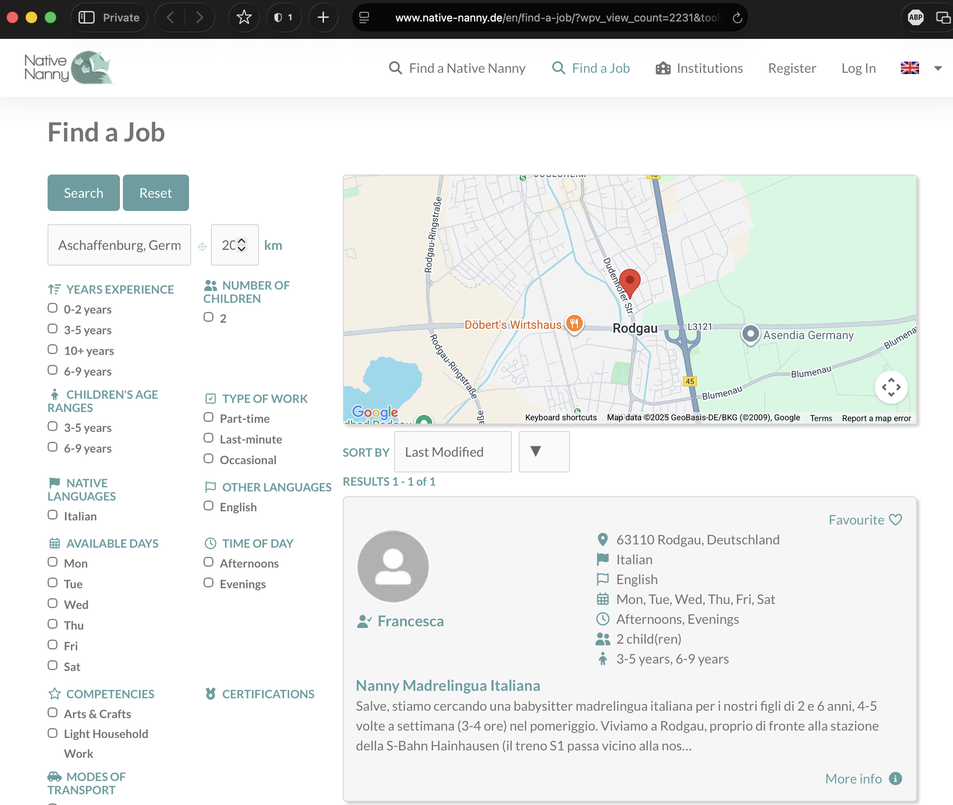Click the More info circle icon
The height and width of the screenshot is (805, 953).
[896, 779]
